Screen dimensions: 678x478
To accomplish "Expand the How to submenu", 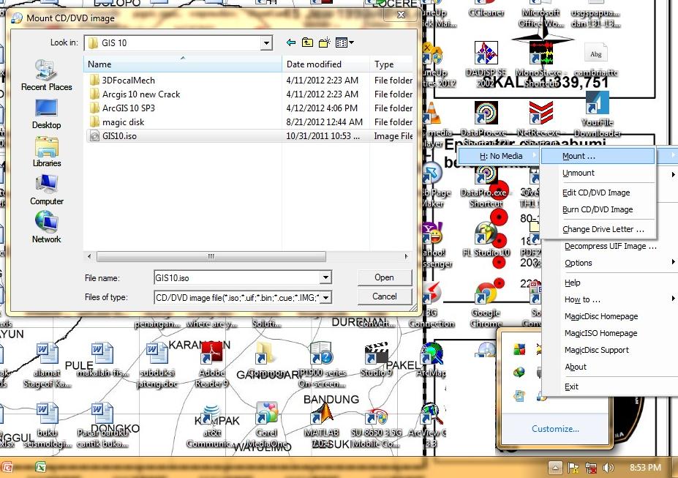I will click(610, 299).
